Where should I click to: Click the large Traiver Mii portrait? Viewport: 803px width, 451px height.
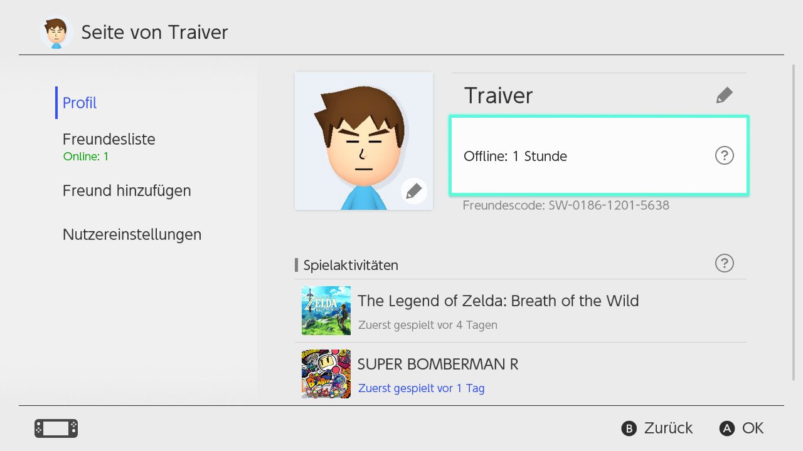point(364,141)
